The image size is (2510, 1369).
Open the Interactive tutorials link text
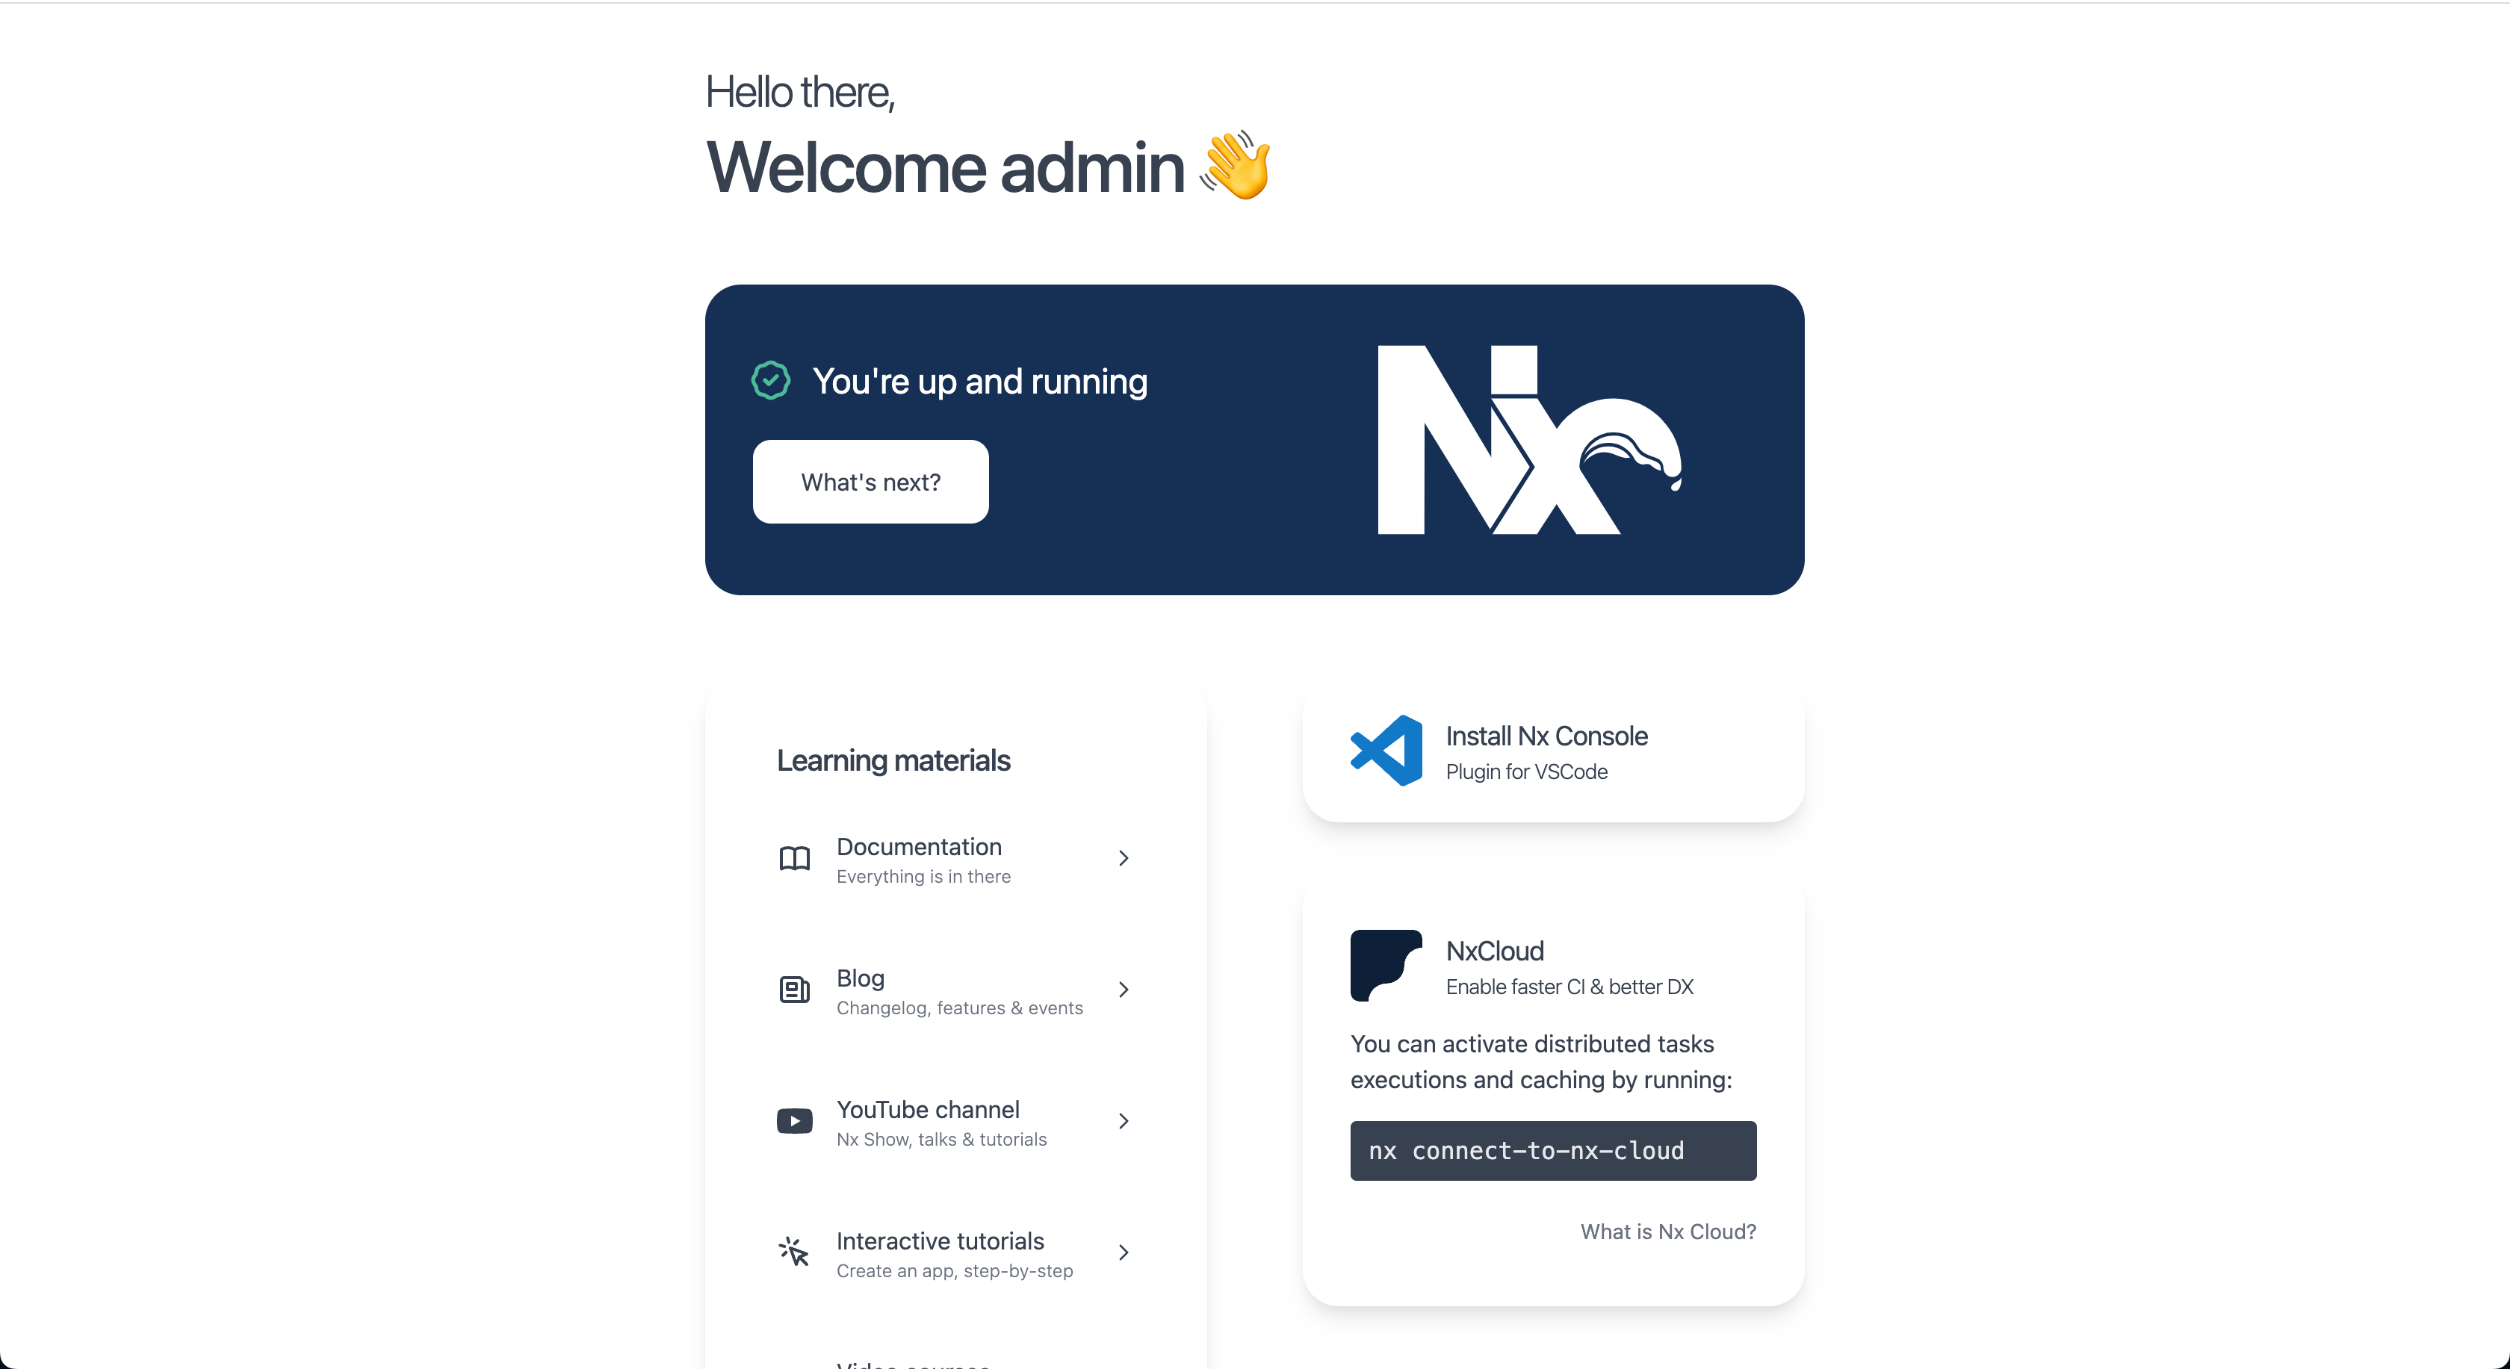[x=941, y=1241]
